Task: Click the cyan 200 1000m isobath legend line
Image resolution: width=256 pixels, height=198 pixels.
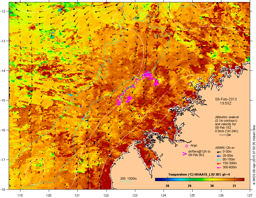Action: [x=126, y=181]
